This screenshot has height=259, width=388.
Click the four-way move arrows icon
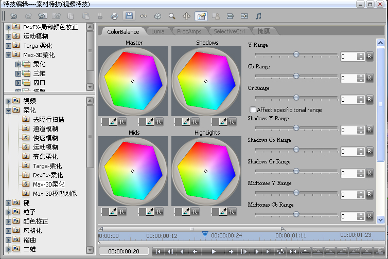tap(186, 16)
